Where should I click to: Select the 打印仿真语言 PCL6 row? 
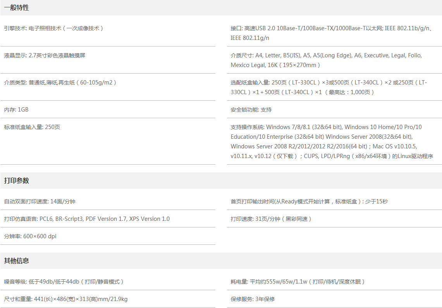coord(87,219)
